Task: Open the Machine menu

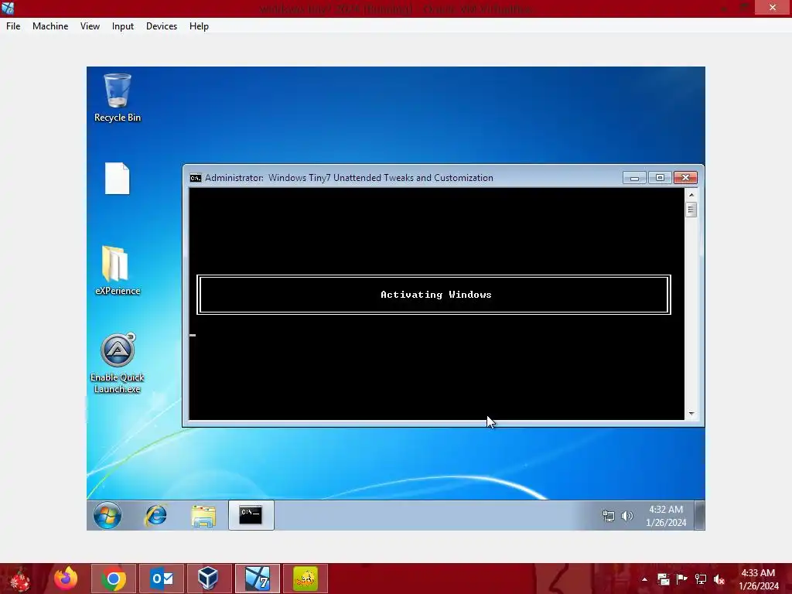Action: (x=50, y=26)
